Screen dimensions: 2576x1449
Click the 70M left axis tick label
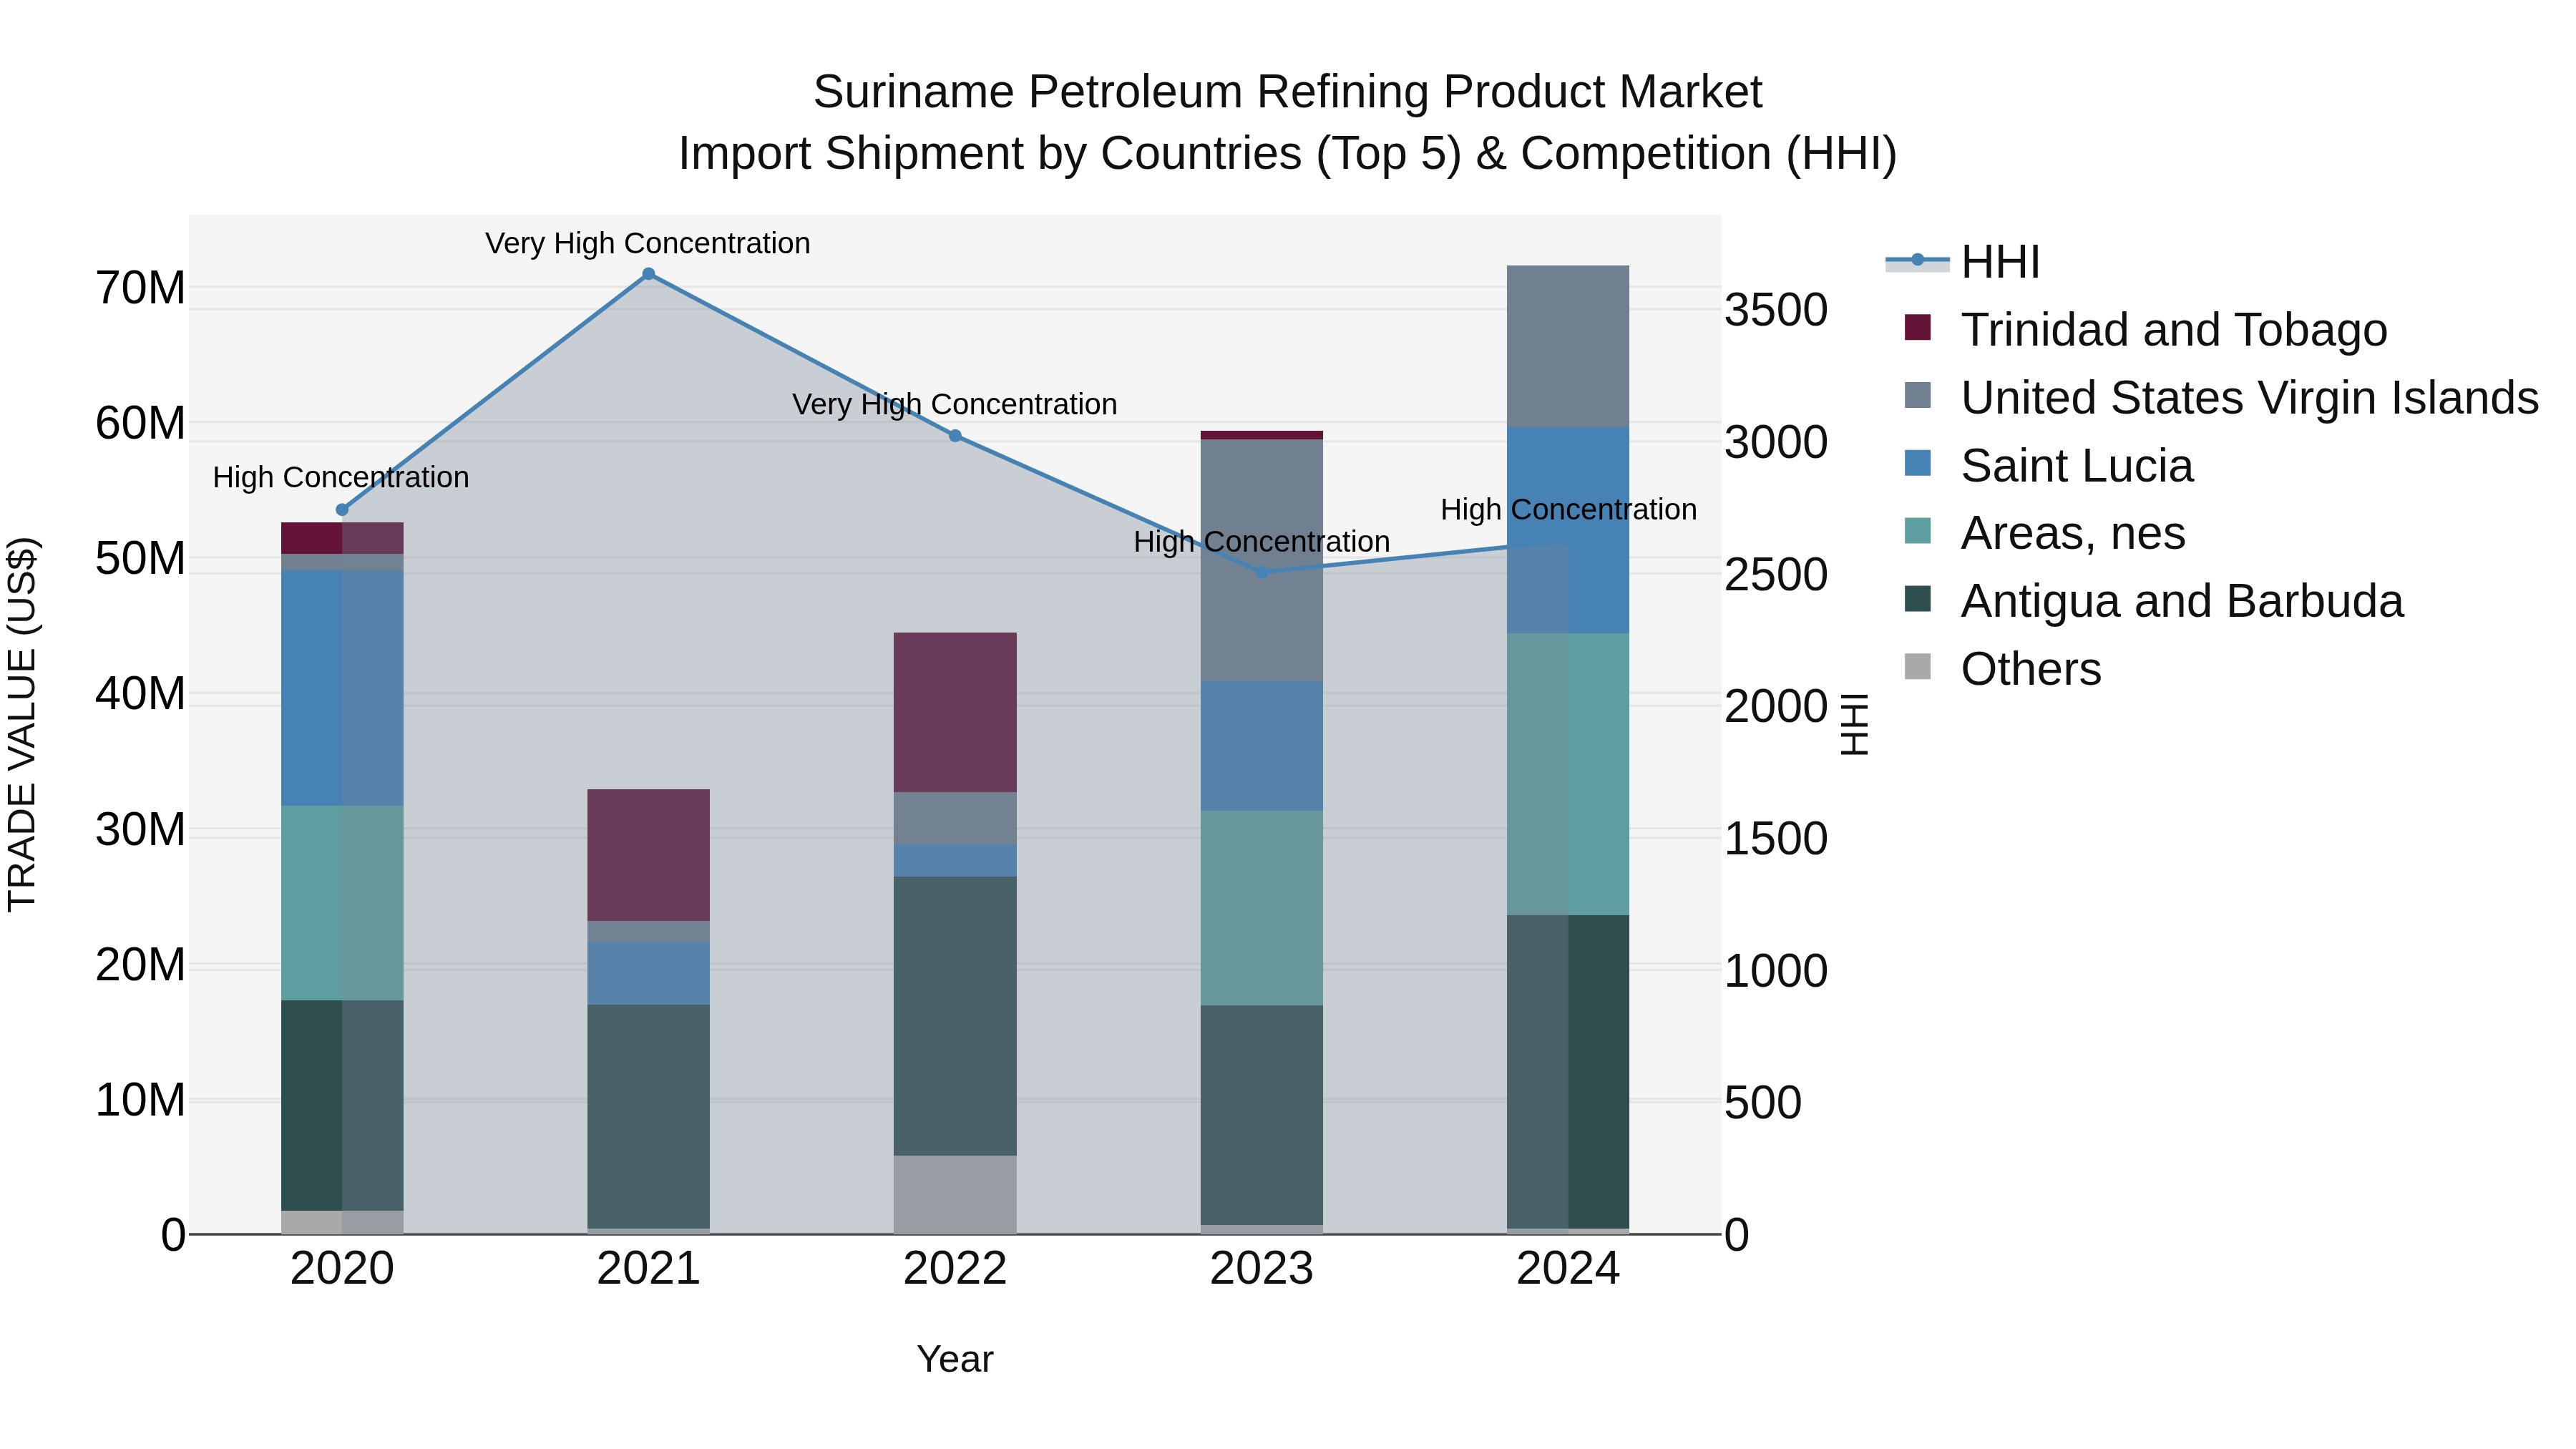(x=140, y=288)
